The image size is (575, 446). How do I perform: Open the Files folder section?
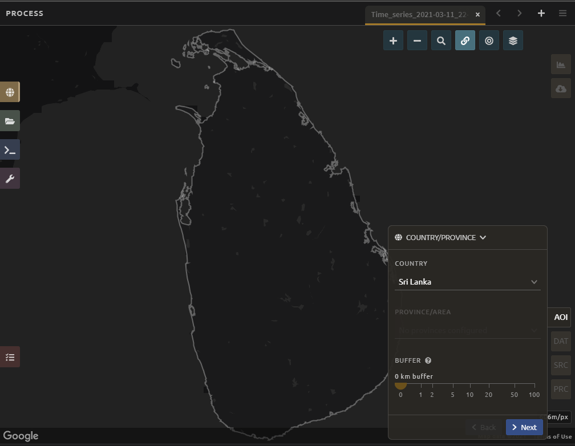click(x=10, y=121)
